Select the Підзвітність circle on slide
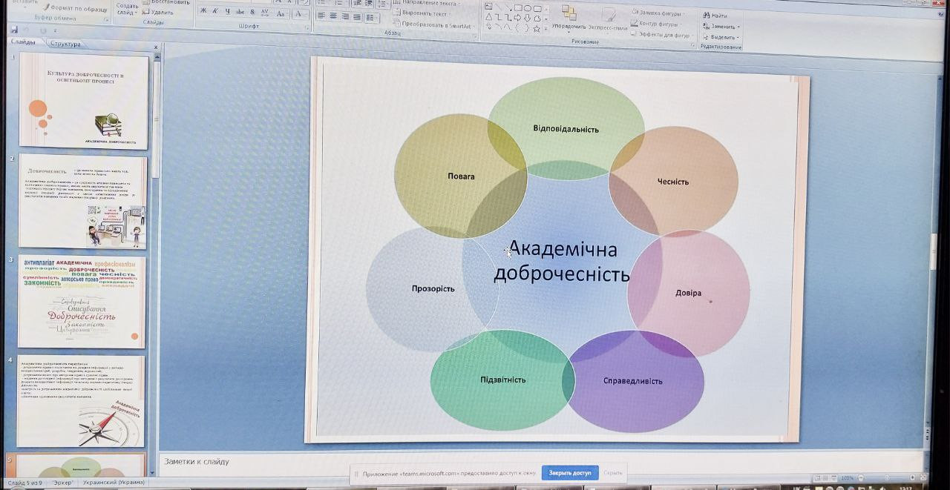 (502, 380)
